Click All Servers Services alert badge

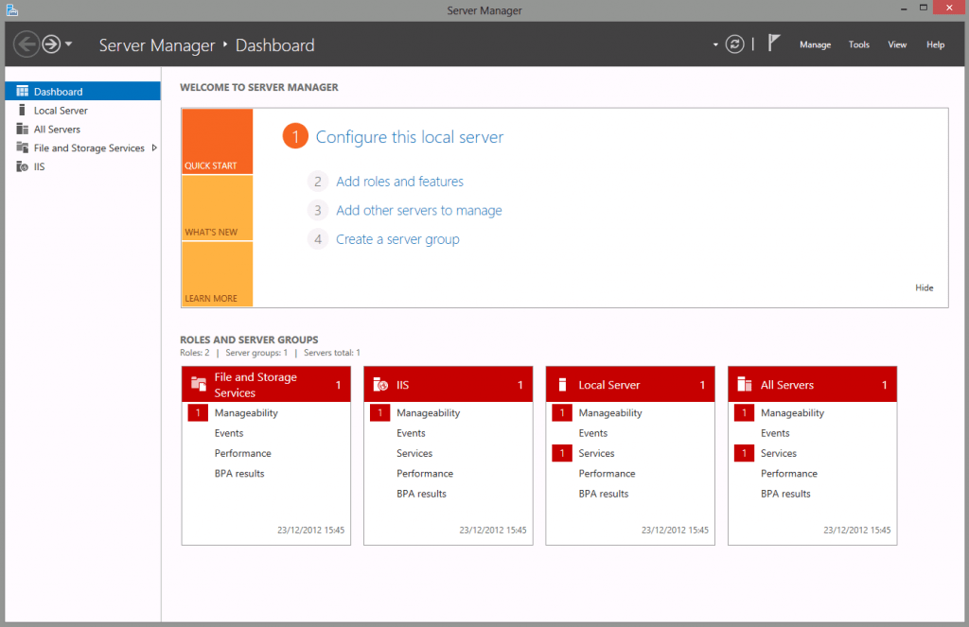[744, 453]
